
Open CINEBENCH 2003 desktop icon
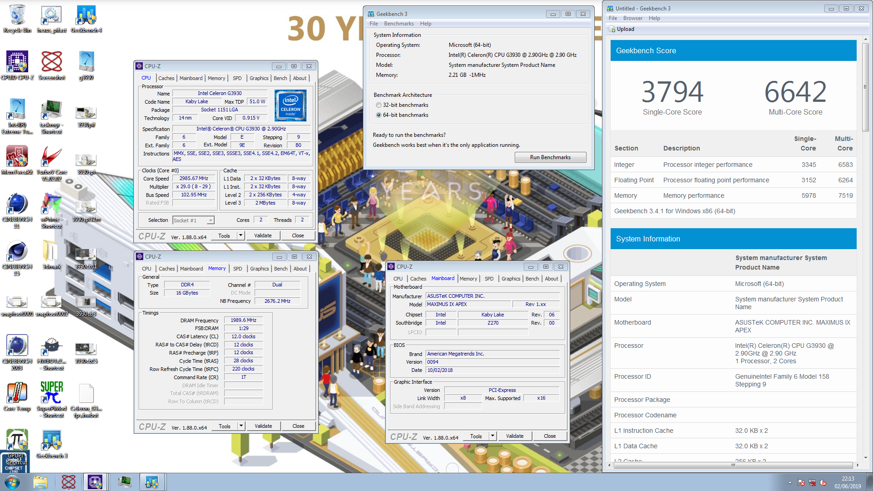pos(17,352)
